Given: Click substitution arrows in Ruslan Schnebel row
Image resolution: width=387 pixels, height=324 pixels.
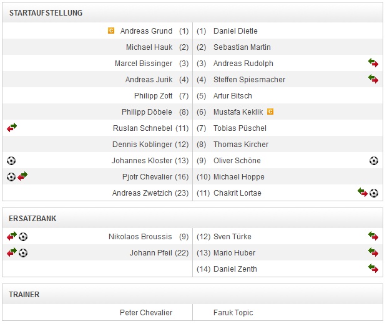Looking at the screenshot, I should [12, 128].
